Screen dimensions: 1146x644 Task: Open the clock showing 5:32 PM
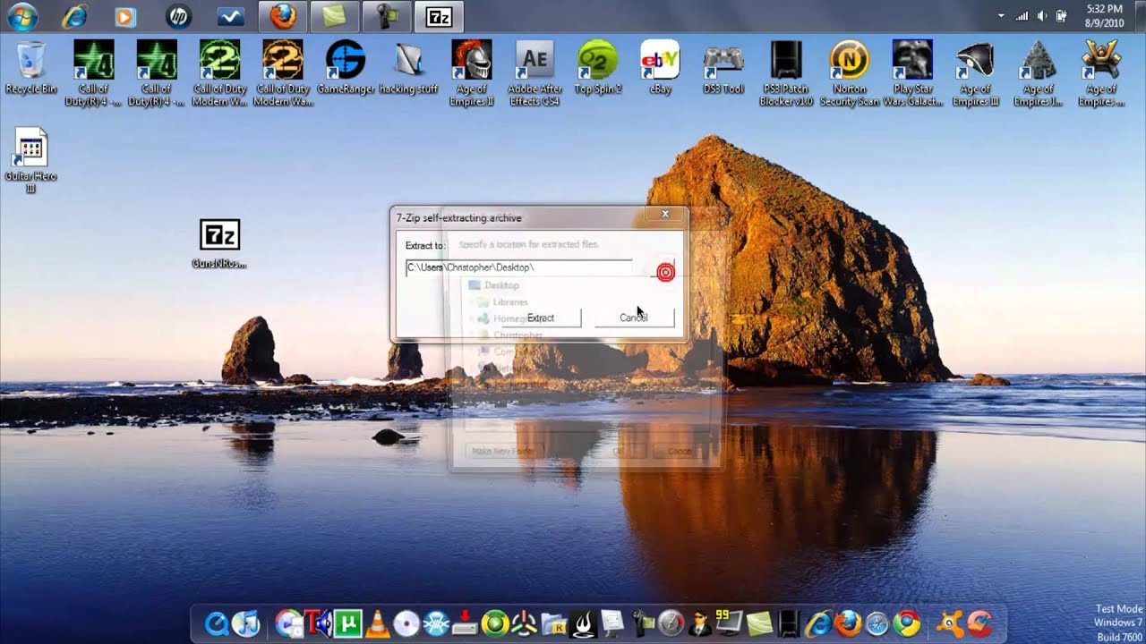tap(1102, 16)
